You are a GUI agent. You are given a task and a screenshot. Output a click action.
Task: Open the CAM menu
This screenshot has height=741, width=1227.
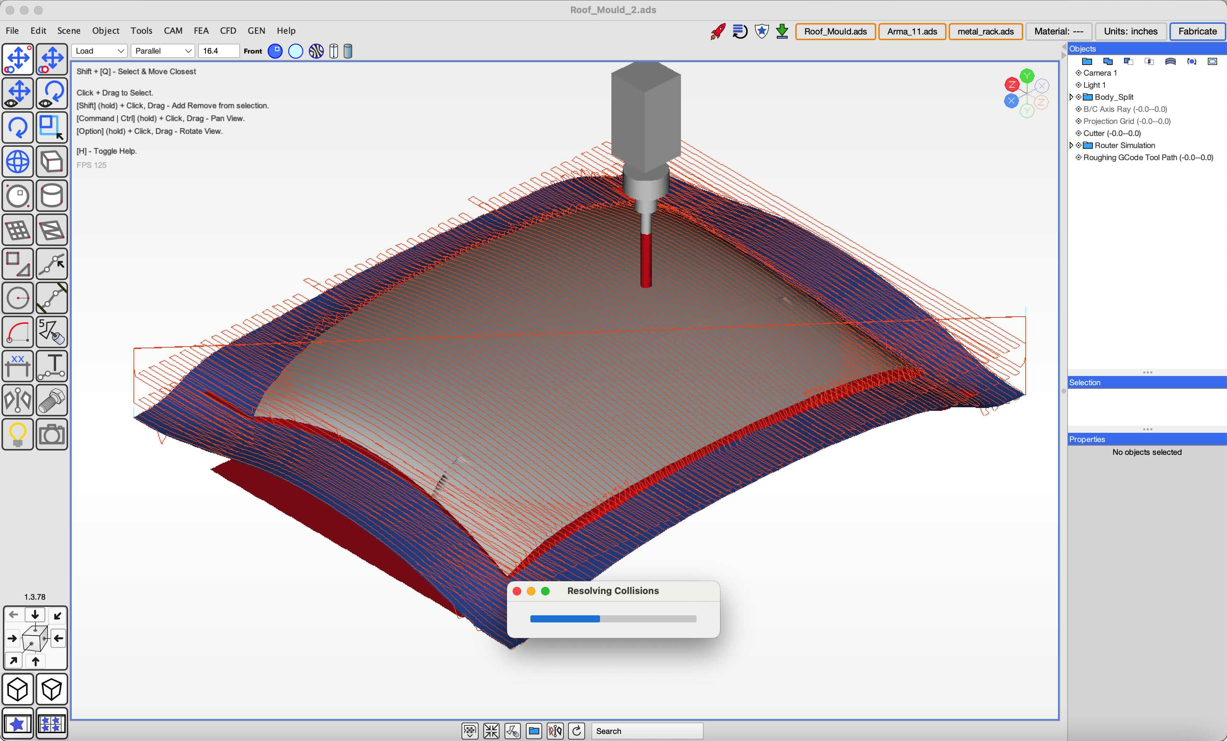click(173, 31)
